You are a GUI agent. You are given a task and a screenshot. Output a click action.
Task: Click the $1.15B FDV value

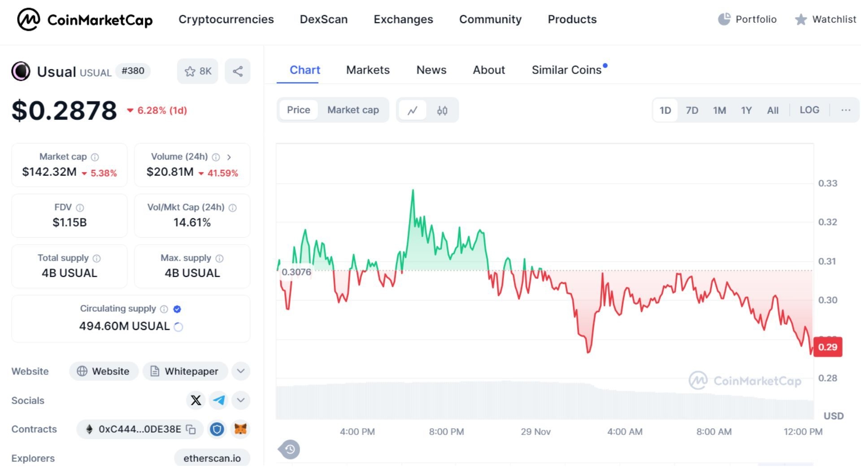pos(70,222)
